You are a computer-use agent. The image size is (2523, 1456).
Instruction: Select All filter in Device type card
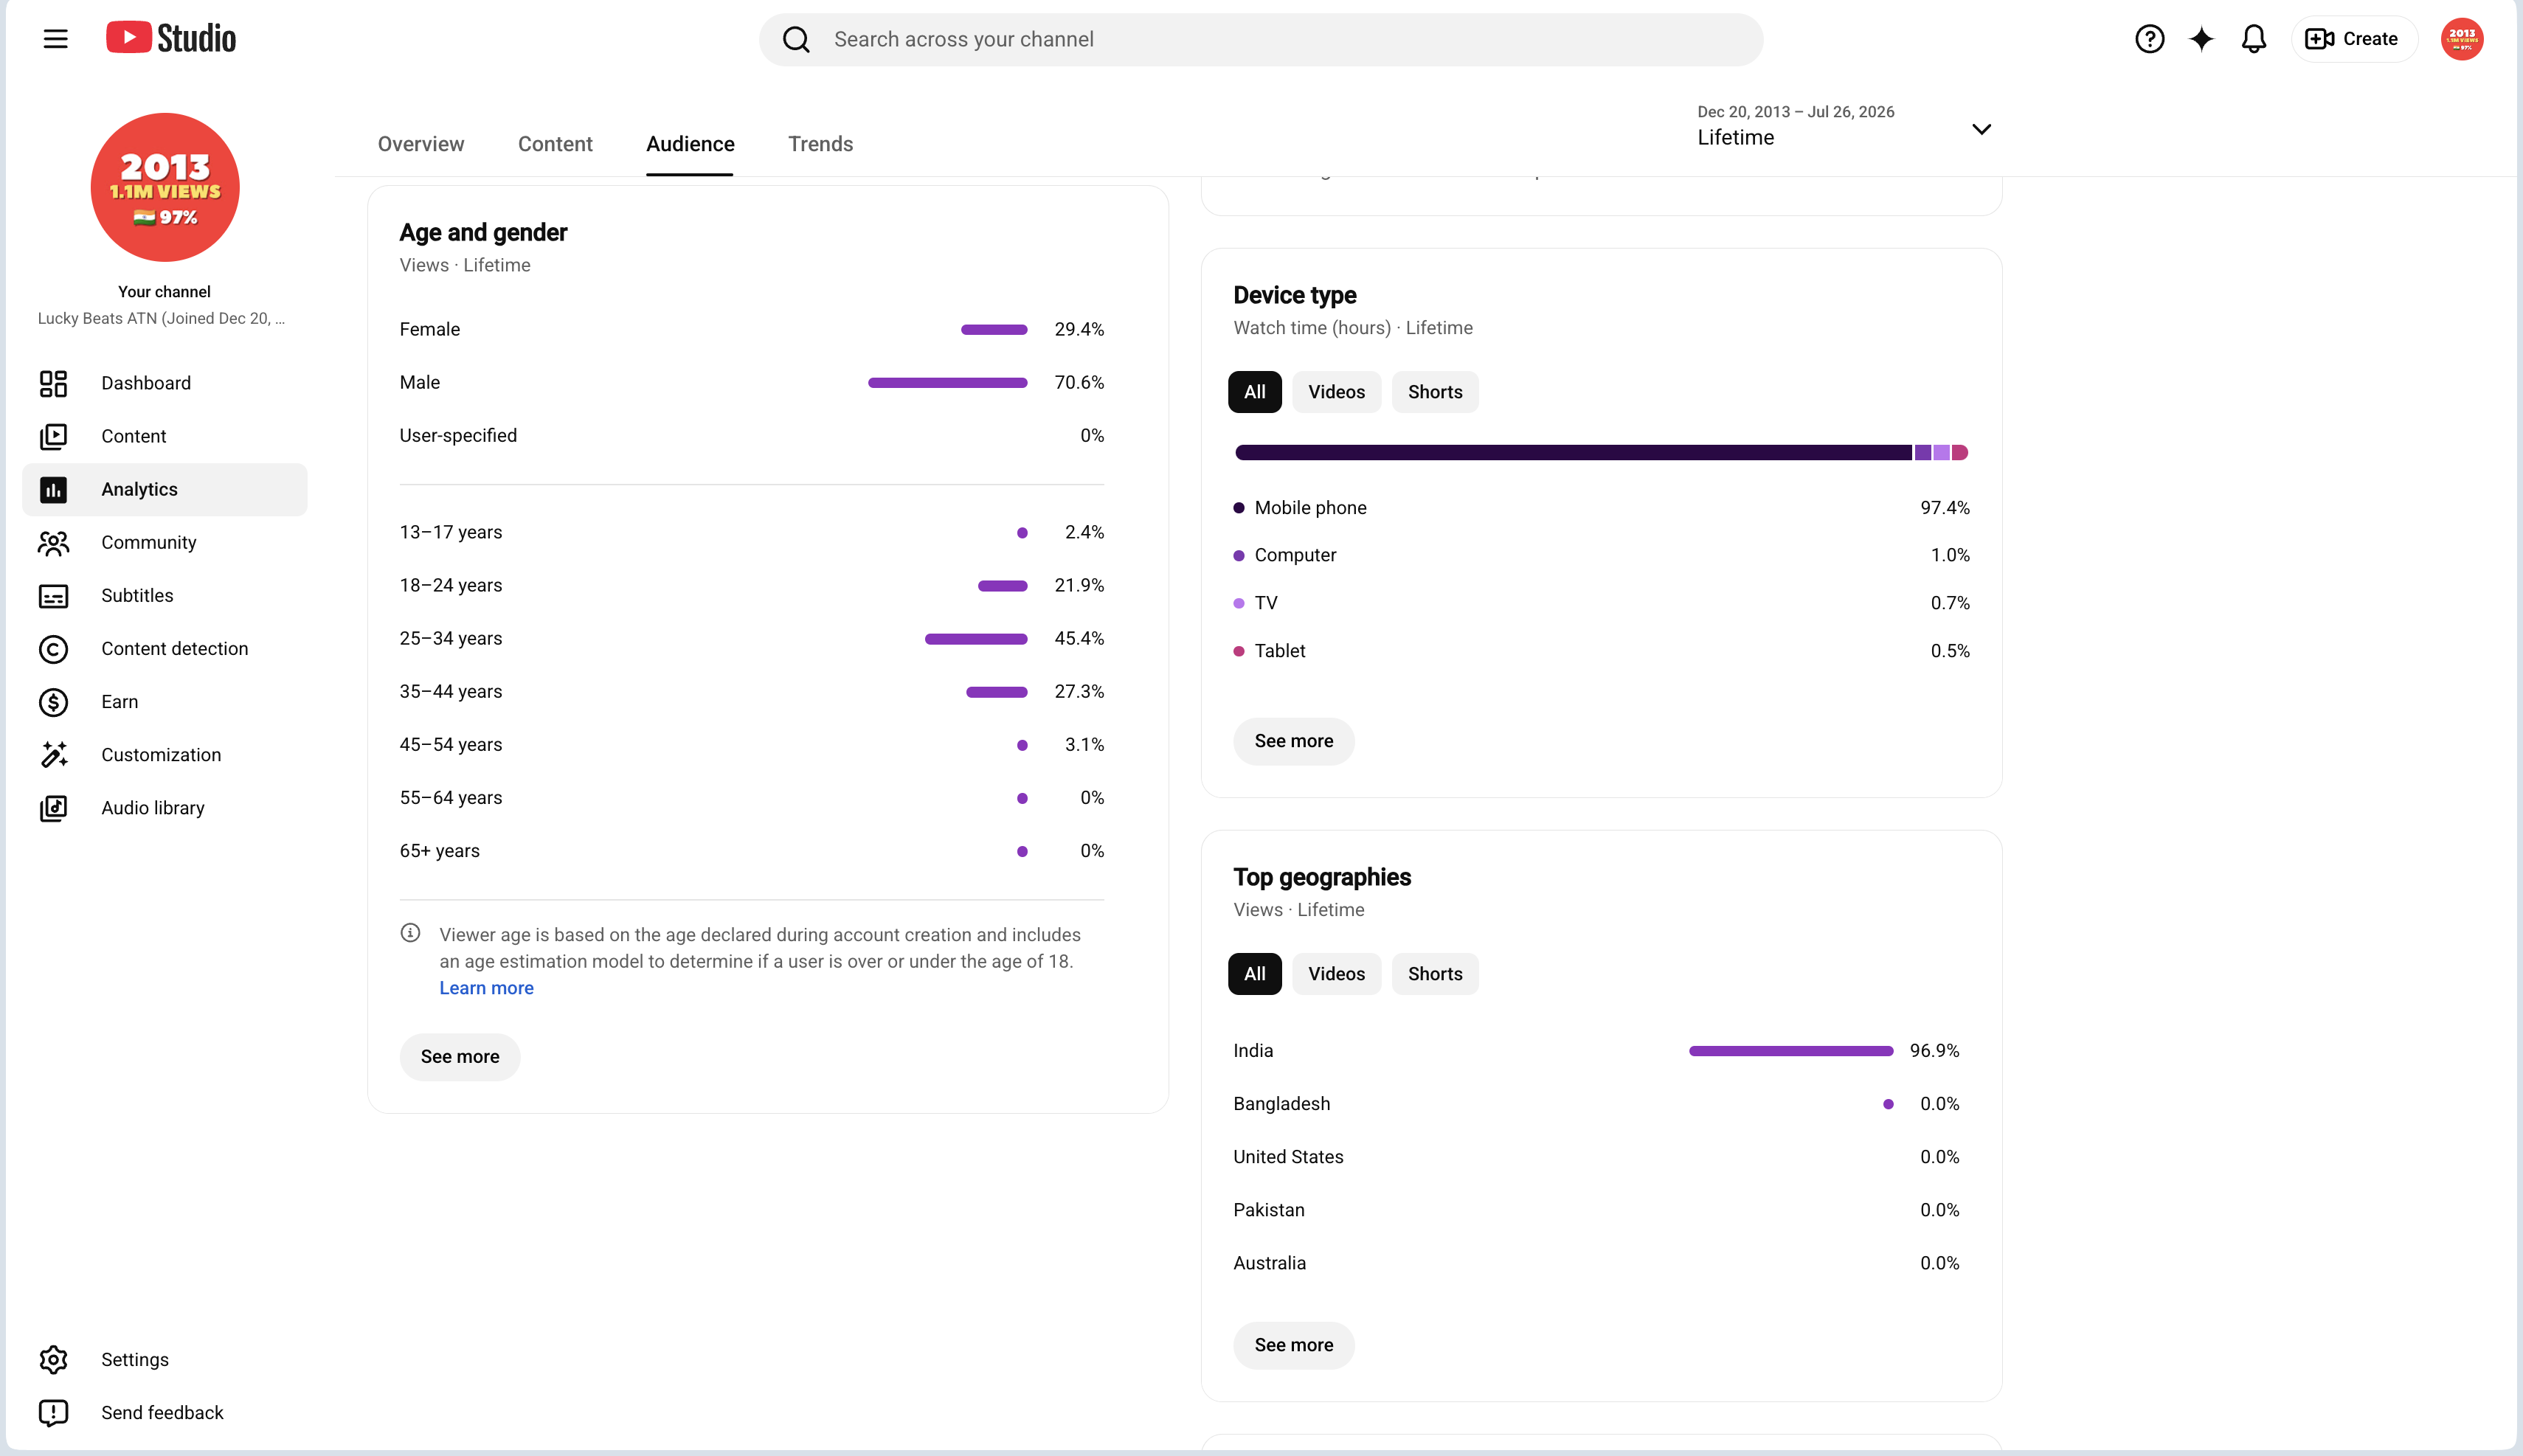[x=1254, y=392]
